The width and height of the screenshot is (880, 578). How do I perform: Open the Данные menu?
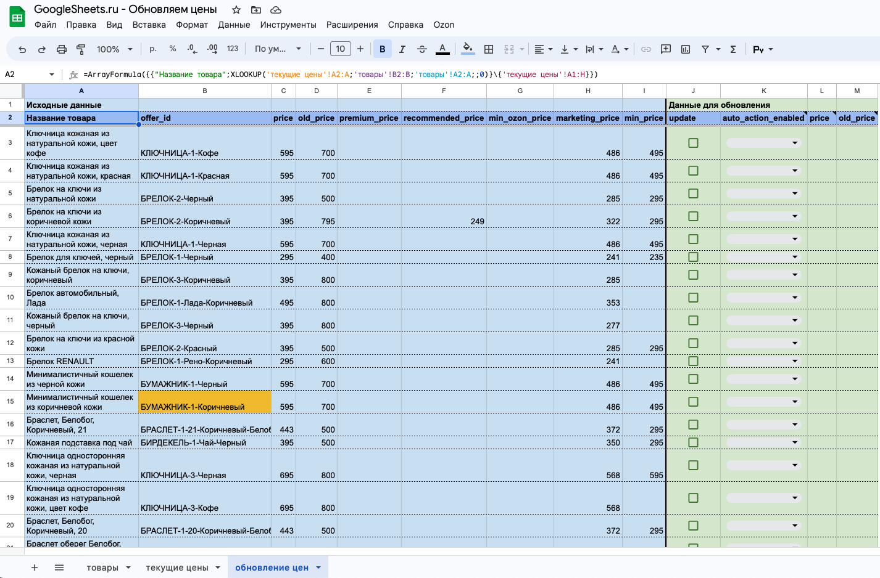(x=234, y=25)
